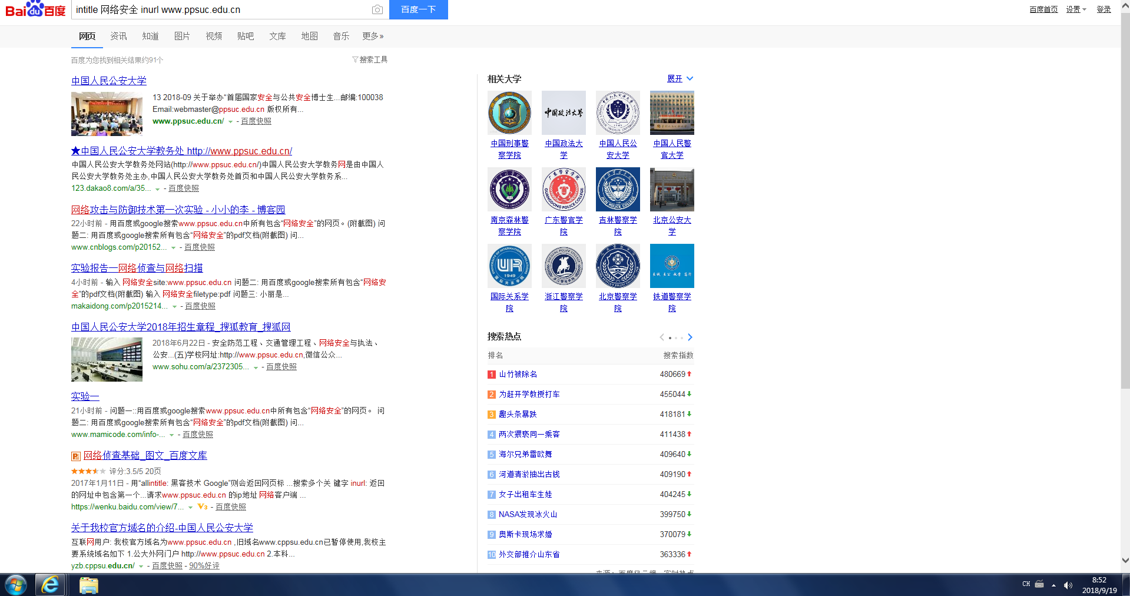Screen dimensions: 1130x596
Task: Click the Windows Start button
Action: point(16,585)
